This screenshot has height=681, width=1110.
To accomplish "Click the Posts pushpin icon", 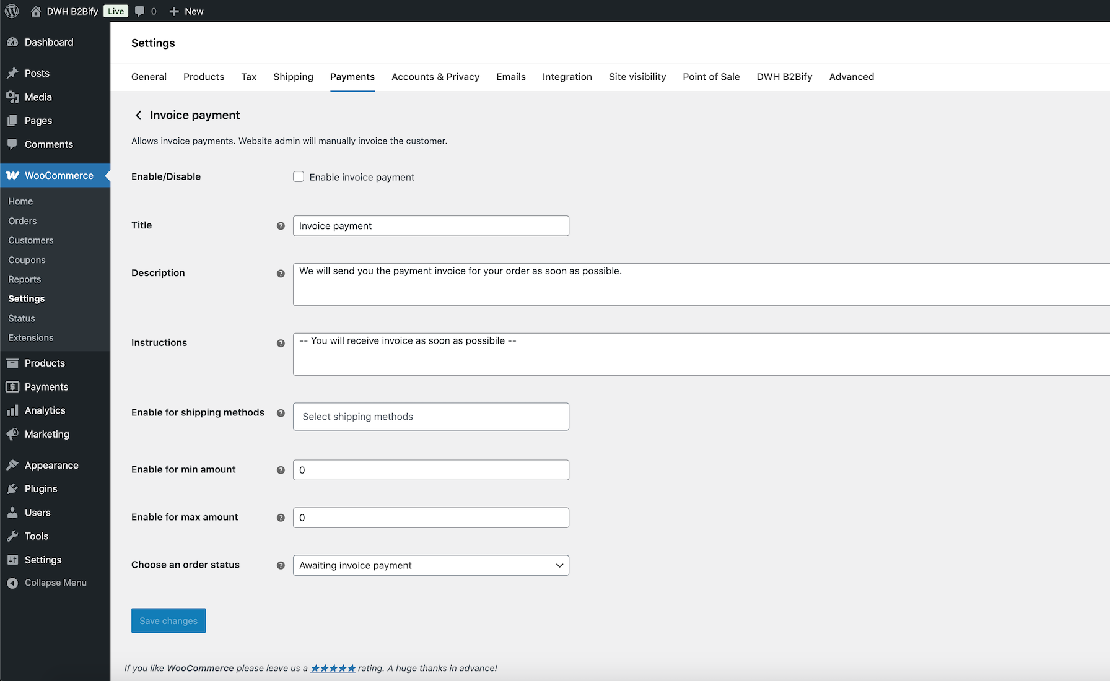I will click(x=12, y=73).
